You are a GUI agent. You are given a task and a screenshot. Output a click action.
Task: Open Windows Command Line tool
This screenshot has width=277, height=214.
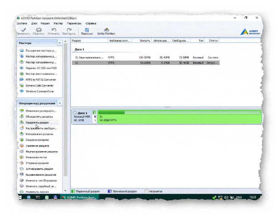(37, 91)
